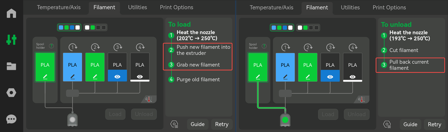Image resolution: width=448 pixels, height=132 pixels.
Task: Select first AMS unit selector in To unload screen
Action: pos(282,27)
